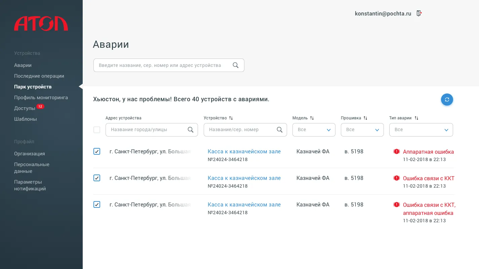The width and height of the screenshot is (479, 269).
Task: Open Последние операции in the sidebar
Action: (39, 76)
